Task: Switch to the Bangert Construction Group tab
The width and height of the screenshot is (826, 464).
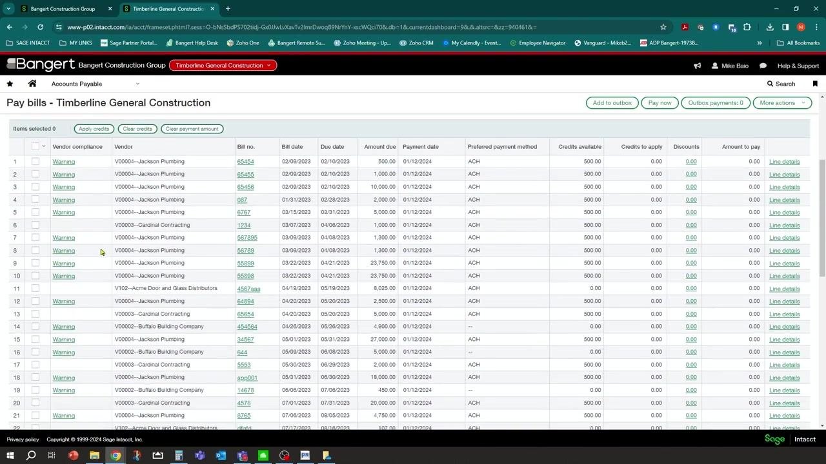Action: pyautogui.click(x=63, y=9)
